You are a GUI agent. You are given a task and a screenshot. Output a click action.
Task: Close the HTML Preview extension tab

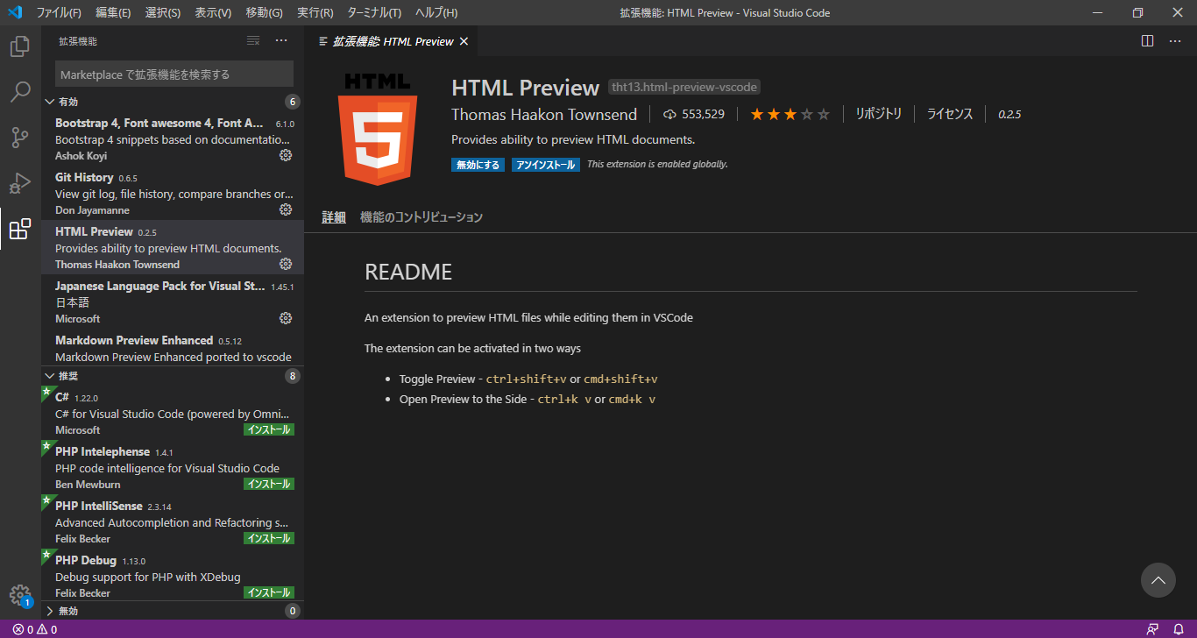[x=464, y=41]
